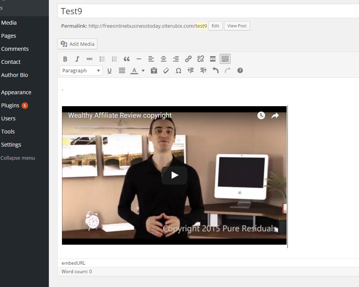Increase indent of paragraph
Image resolution: width=359 pixels, height=287 pixels.
click(x=203, y=70)
